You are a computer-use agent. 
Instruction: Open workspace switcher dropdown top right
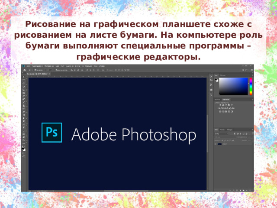[x=247, y=70]
